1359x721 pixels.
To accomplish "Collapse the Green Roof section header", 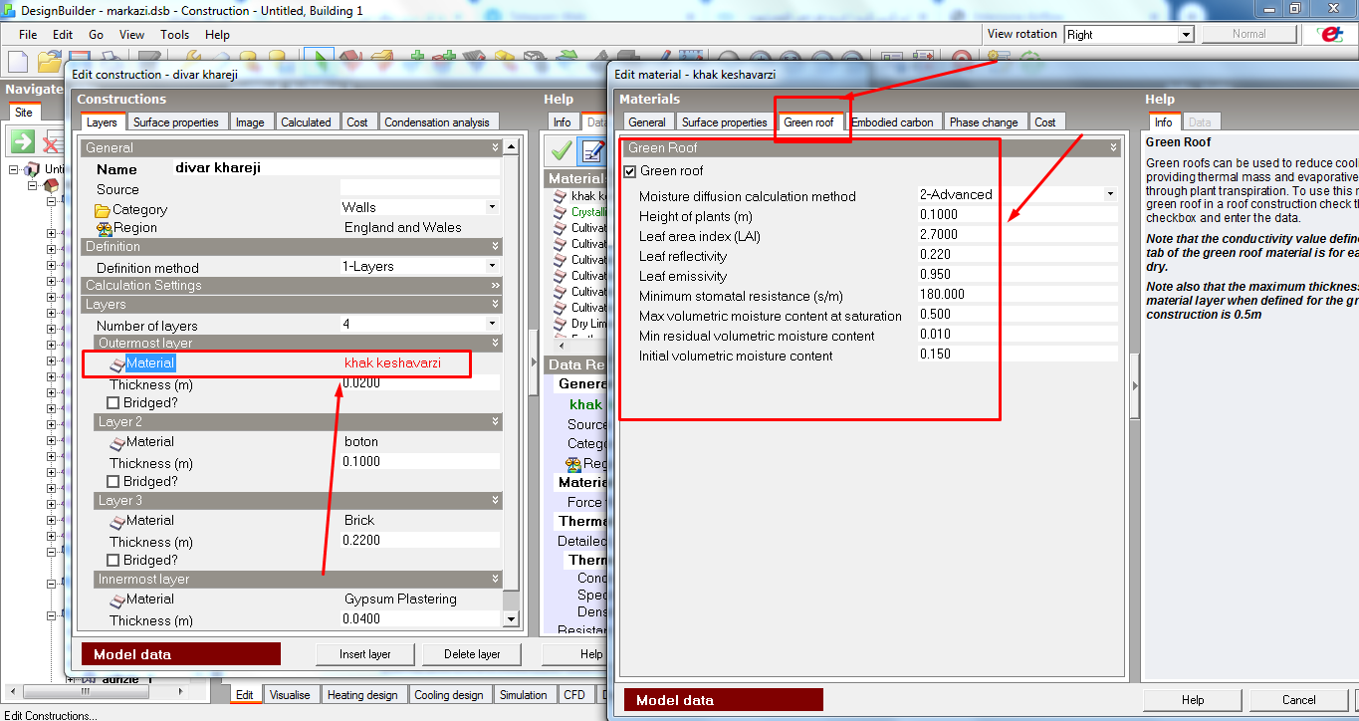I will point(872,147).
